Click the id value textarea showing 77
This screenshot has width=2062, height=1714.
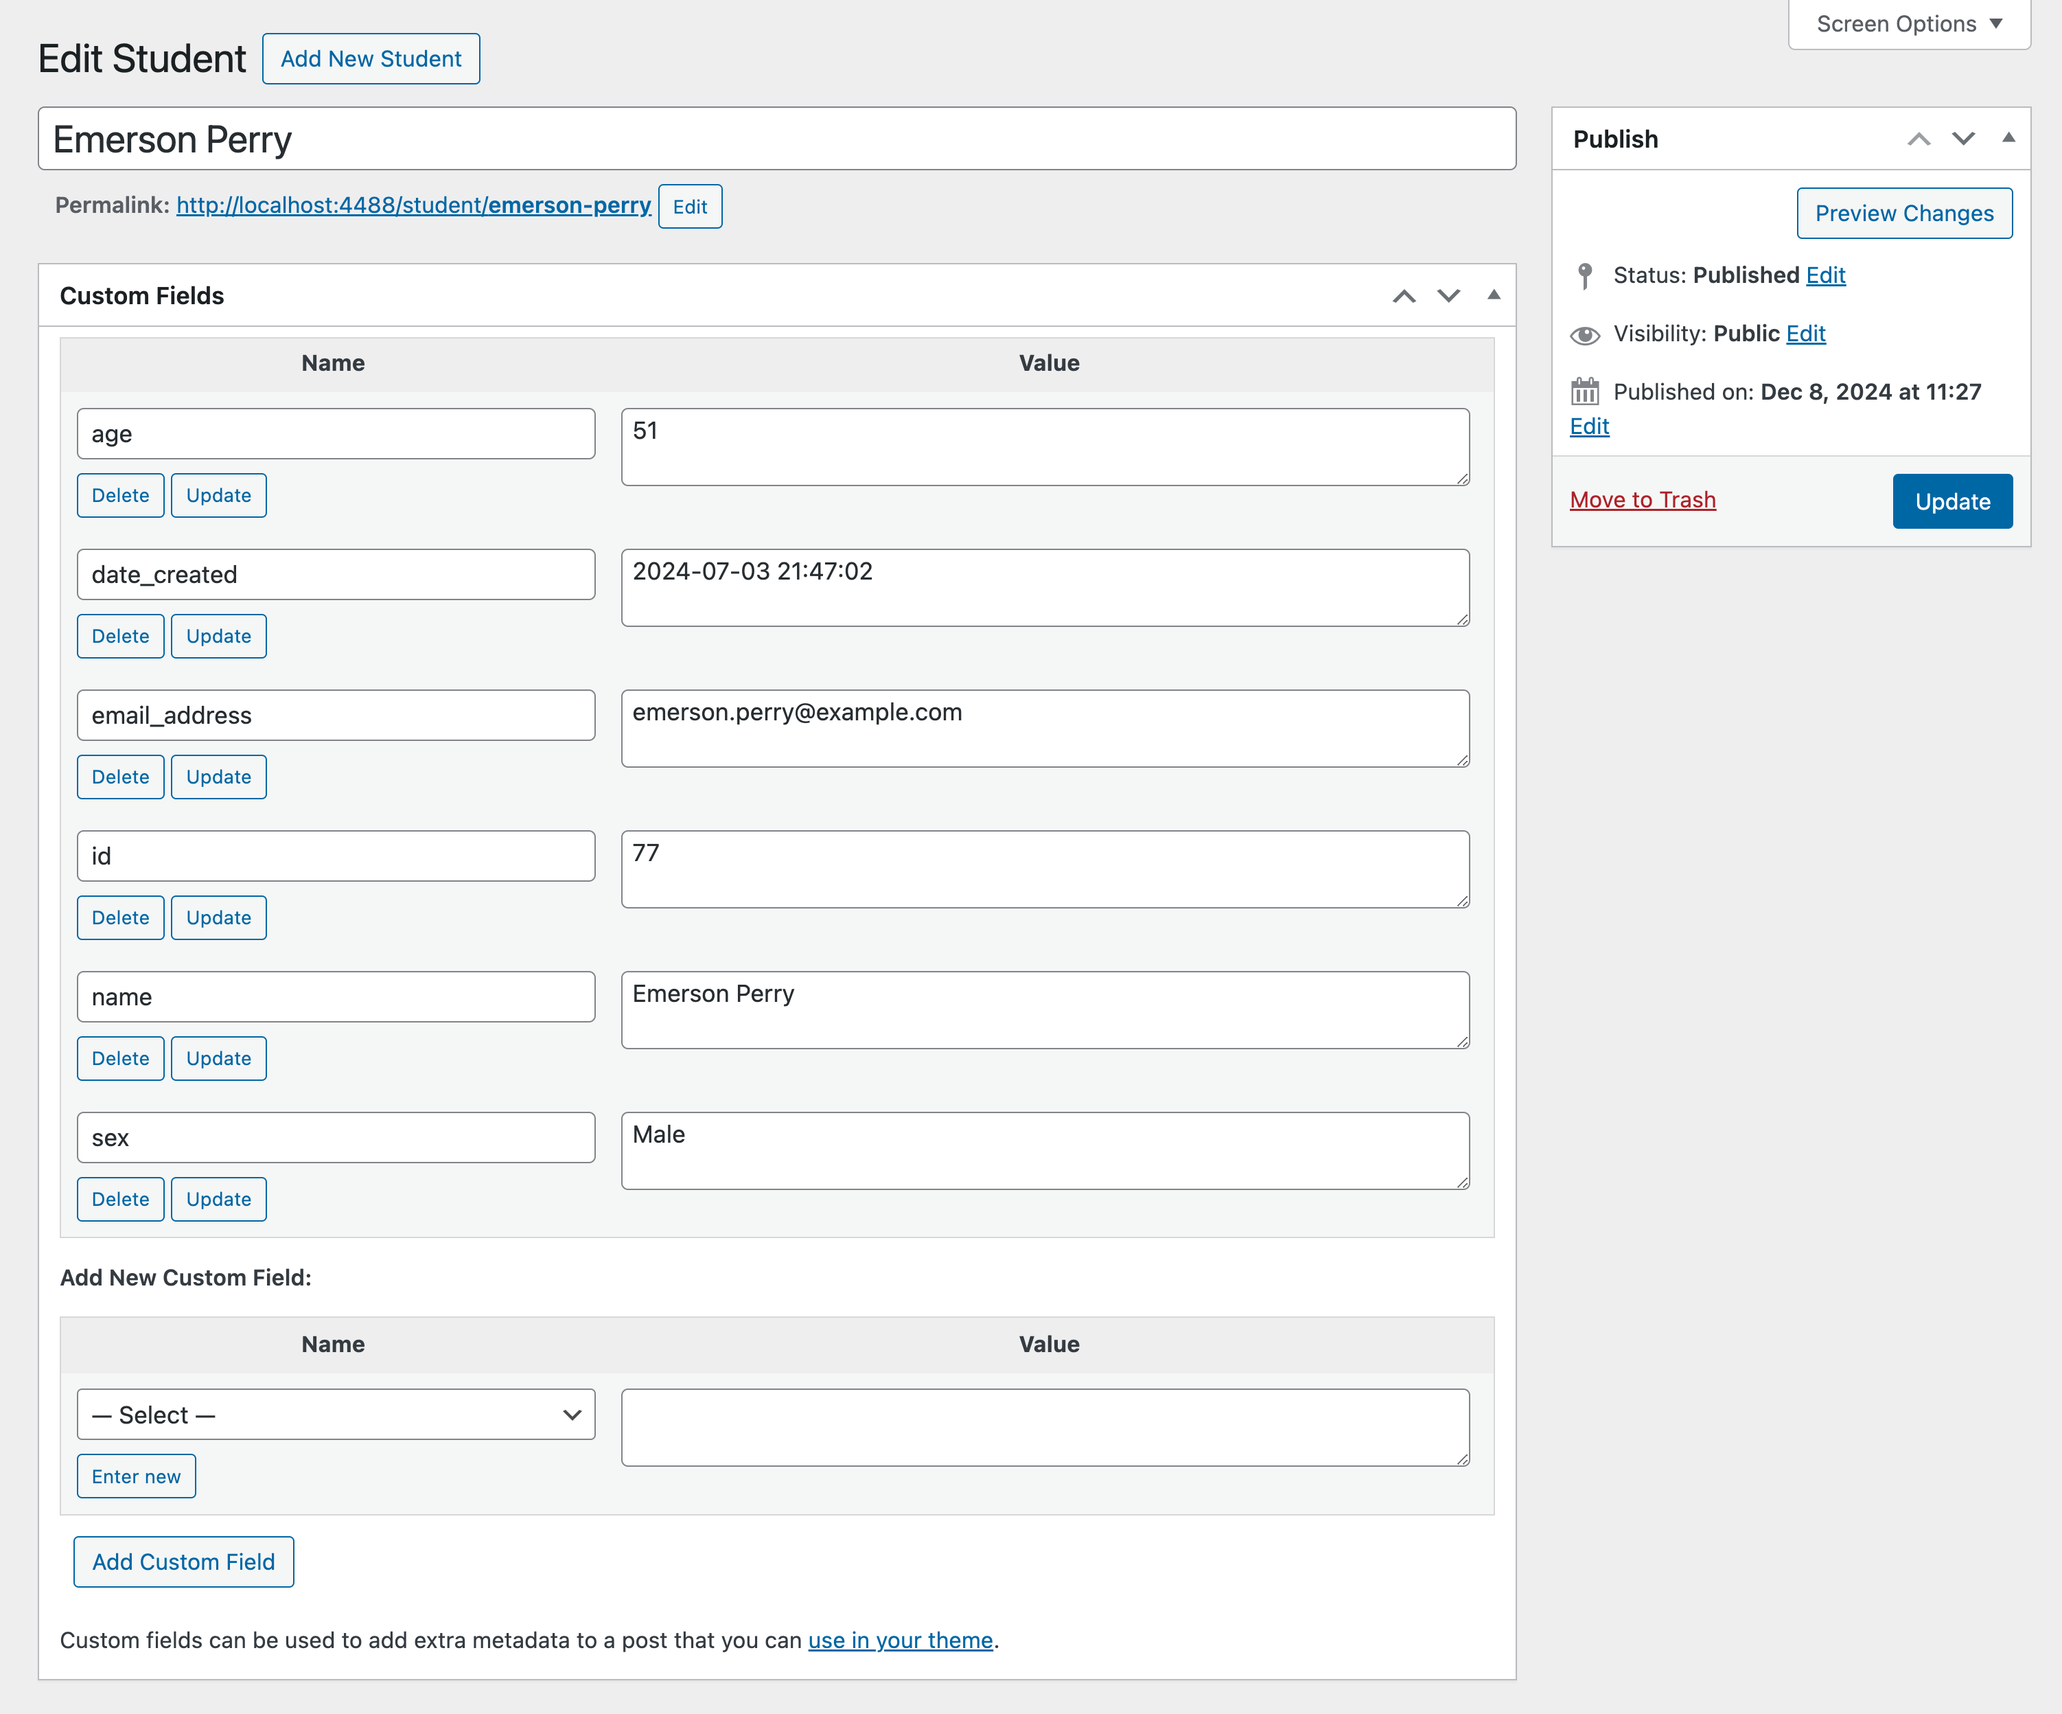point(1045,868)
